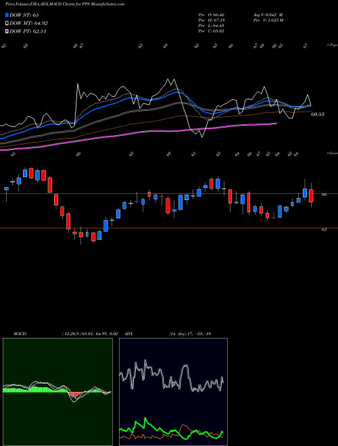Click the ADX (14 day) values text
Image resolution: width=338 pixels, height=446 pixels.
190,334
